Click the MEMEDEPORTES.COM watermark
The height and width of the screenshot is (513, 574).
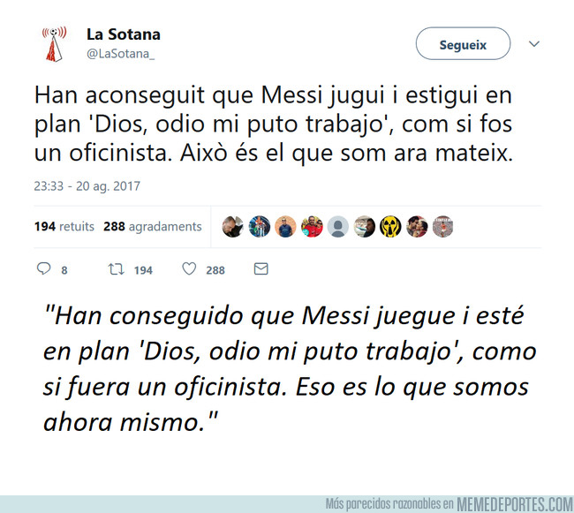tap(515, 504)
